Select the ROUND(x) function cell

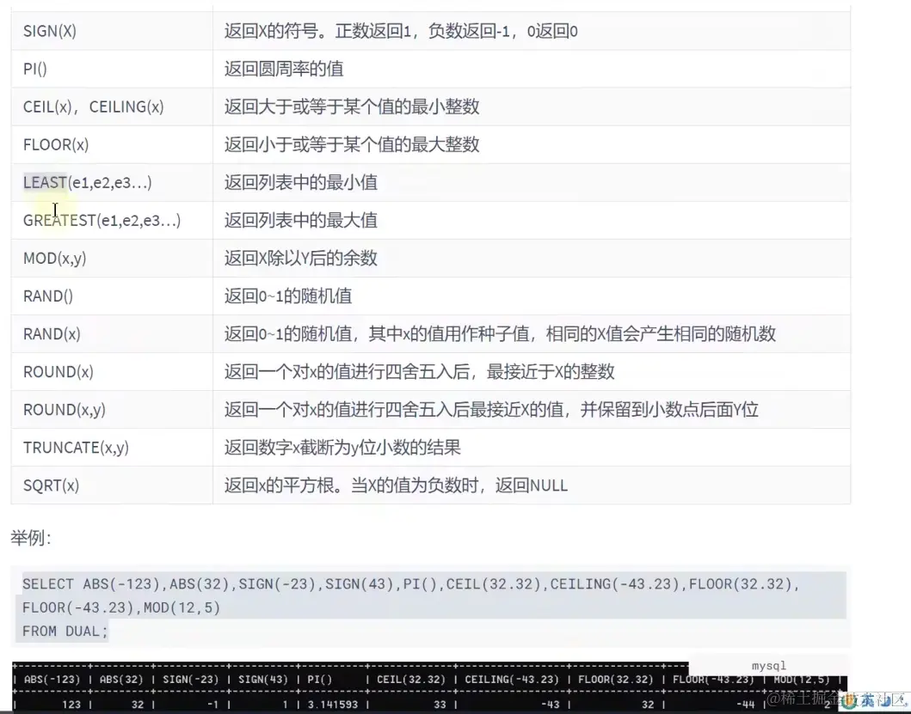pyautogui.click(x=112, y=371)
